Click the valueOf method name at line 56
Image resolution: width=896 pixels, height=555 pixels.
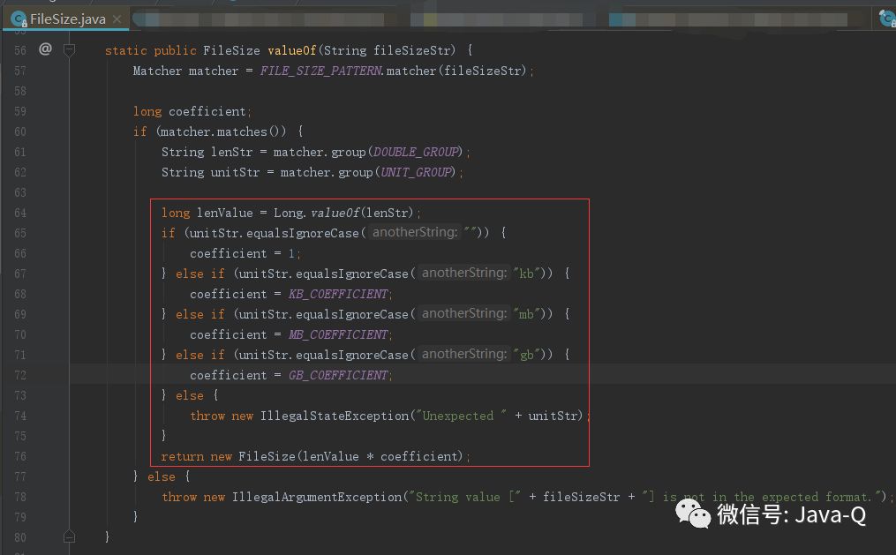[292, 50]
